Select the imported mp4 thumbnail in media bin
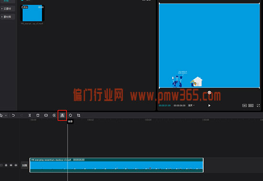This screenshot has height=181, width=263. coord(32,13)
